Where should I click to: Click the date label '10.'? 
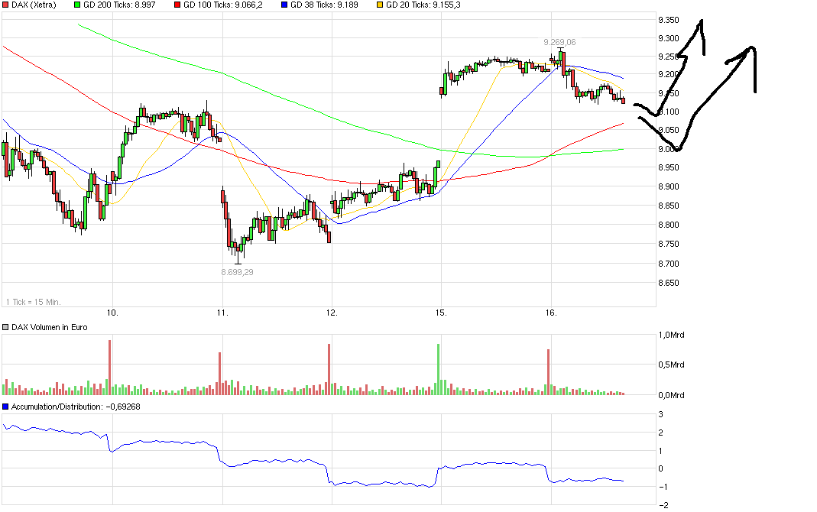click(112, 313)
